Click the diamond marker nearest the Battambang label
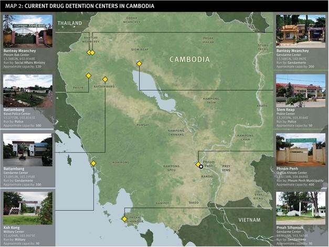The width and height of the screenshot is (329, 247). pyautogui.click(x=105, y=79)
